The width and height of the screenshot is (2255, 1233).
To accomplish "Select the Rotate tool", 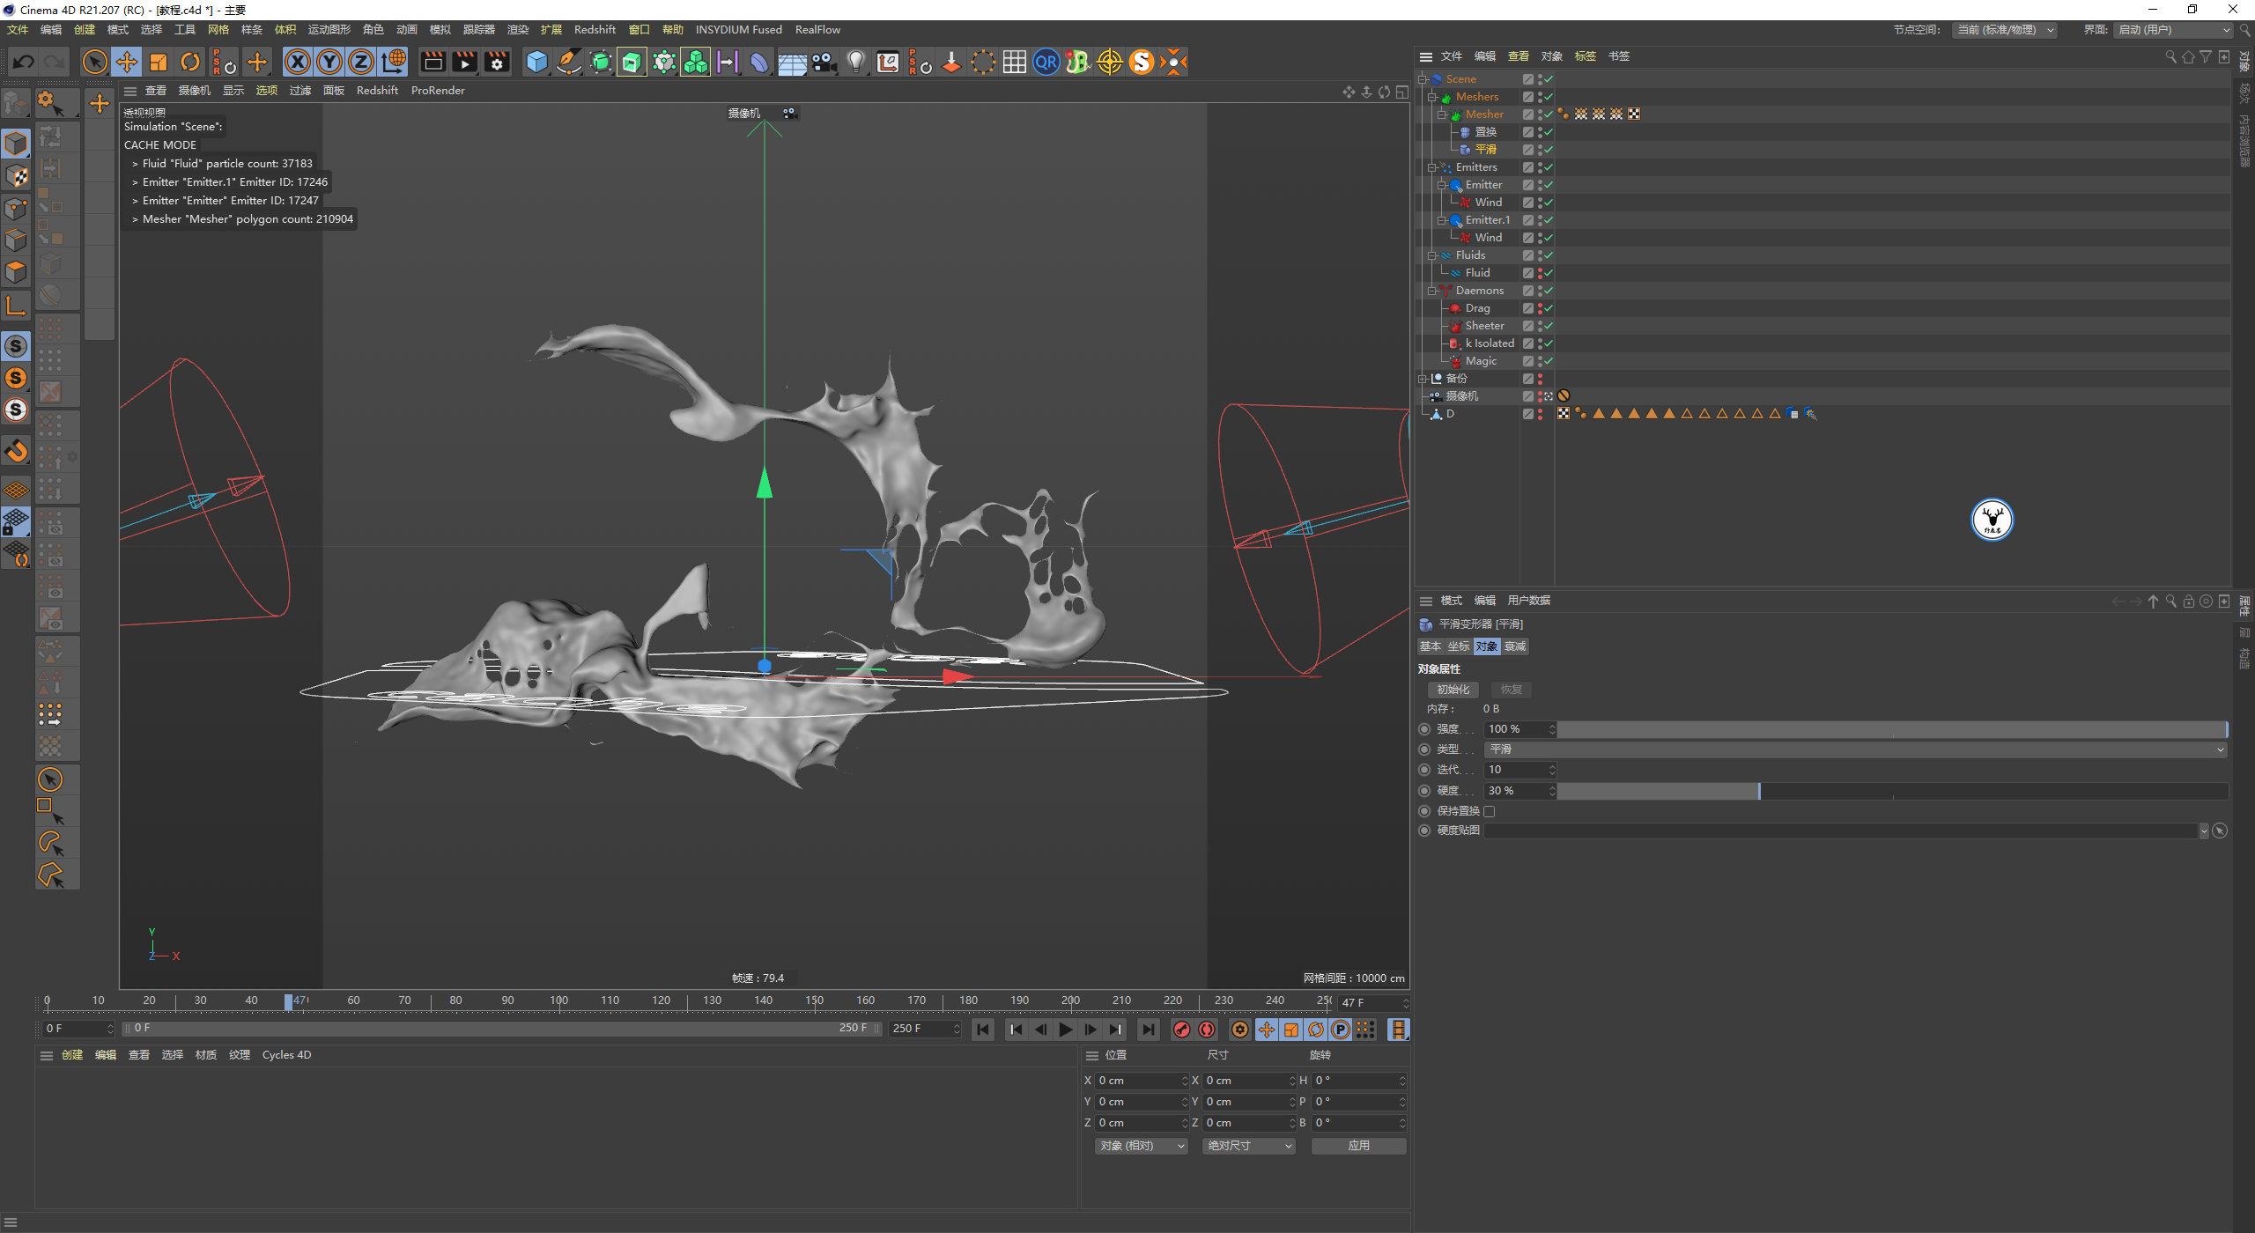I will (x=190, y=62).
